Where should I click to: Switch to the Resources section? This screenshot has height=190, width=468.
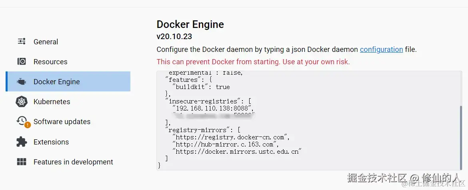(50, 61)
